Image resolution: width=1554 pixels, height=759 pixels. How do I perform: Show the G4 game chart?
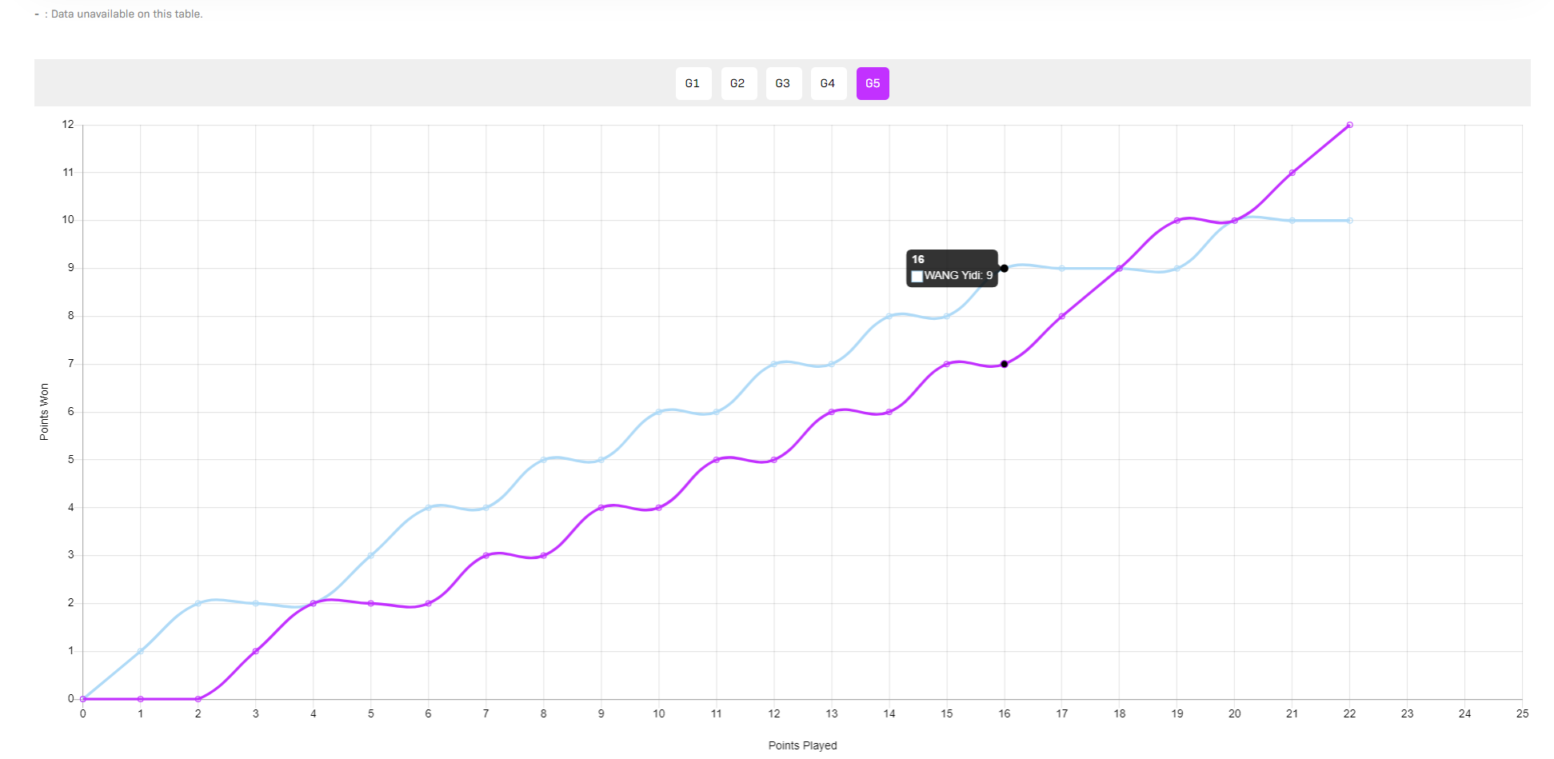pos(828,83)
